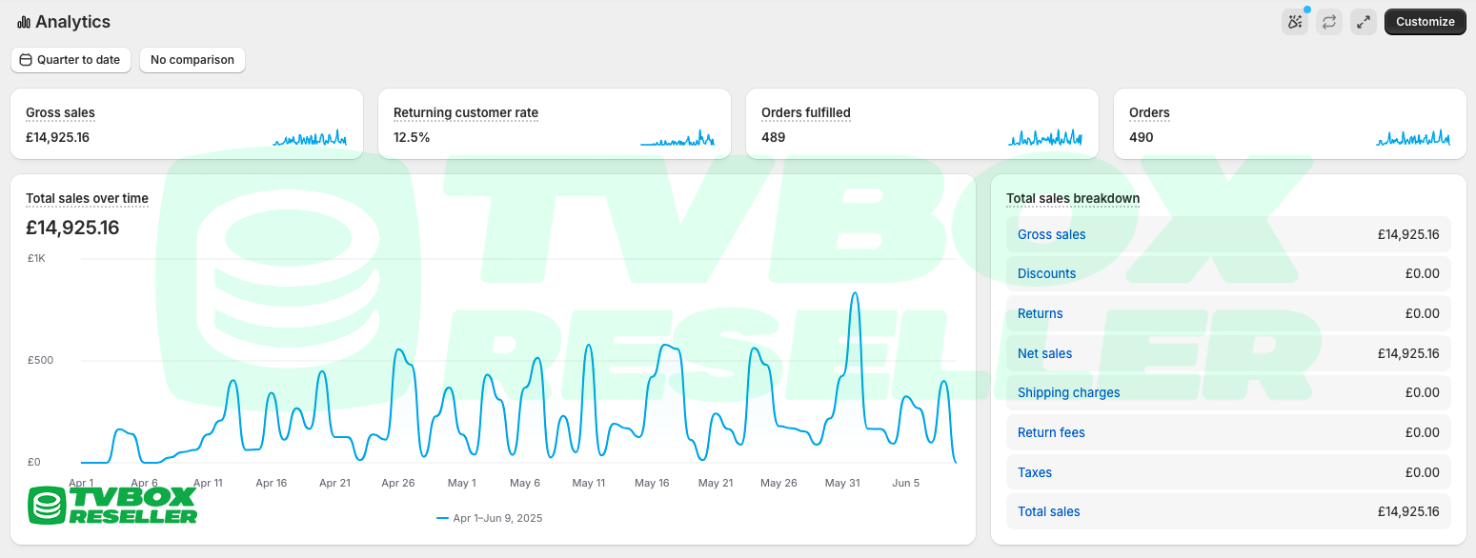Open the Gross sales metric card title
1476x558 pixels.
60,112
